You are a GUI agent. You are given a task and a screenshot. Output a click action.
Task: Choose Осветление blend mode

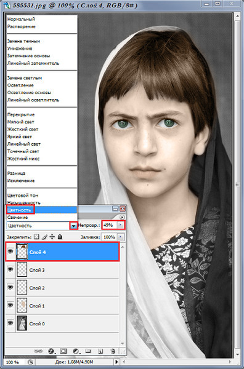click(x=20, y=85)
